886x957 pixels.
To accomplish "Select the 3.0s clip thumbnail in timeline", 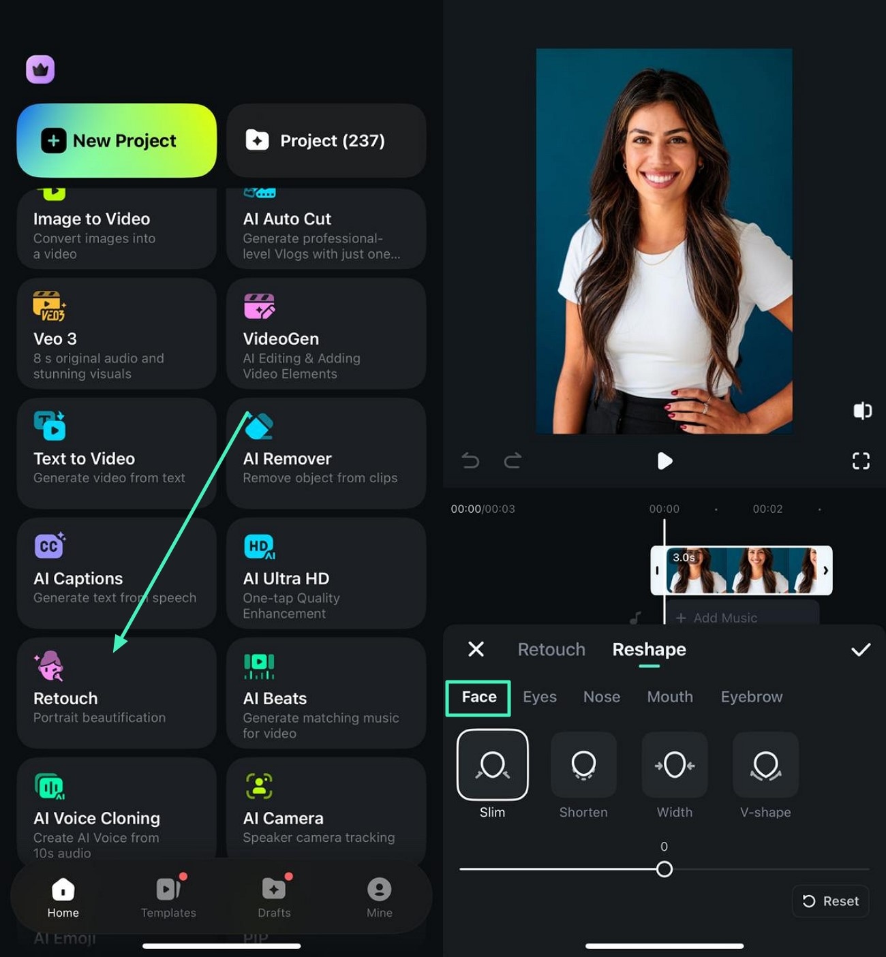I will (742, 570).
